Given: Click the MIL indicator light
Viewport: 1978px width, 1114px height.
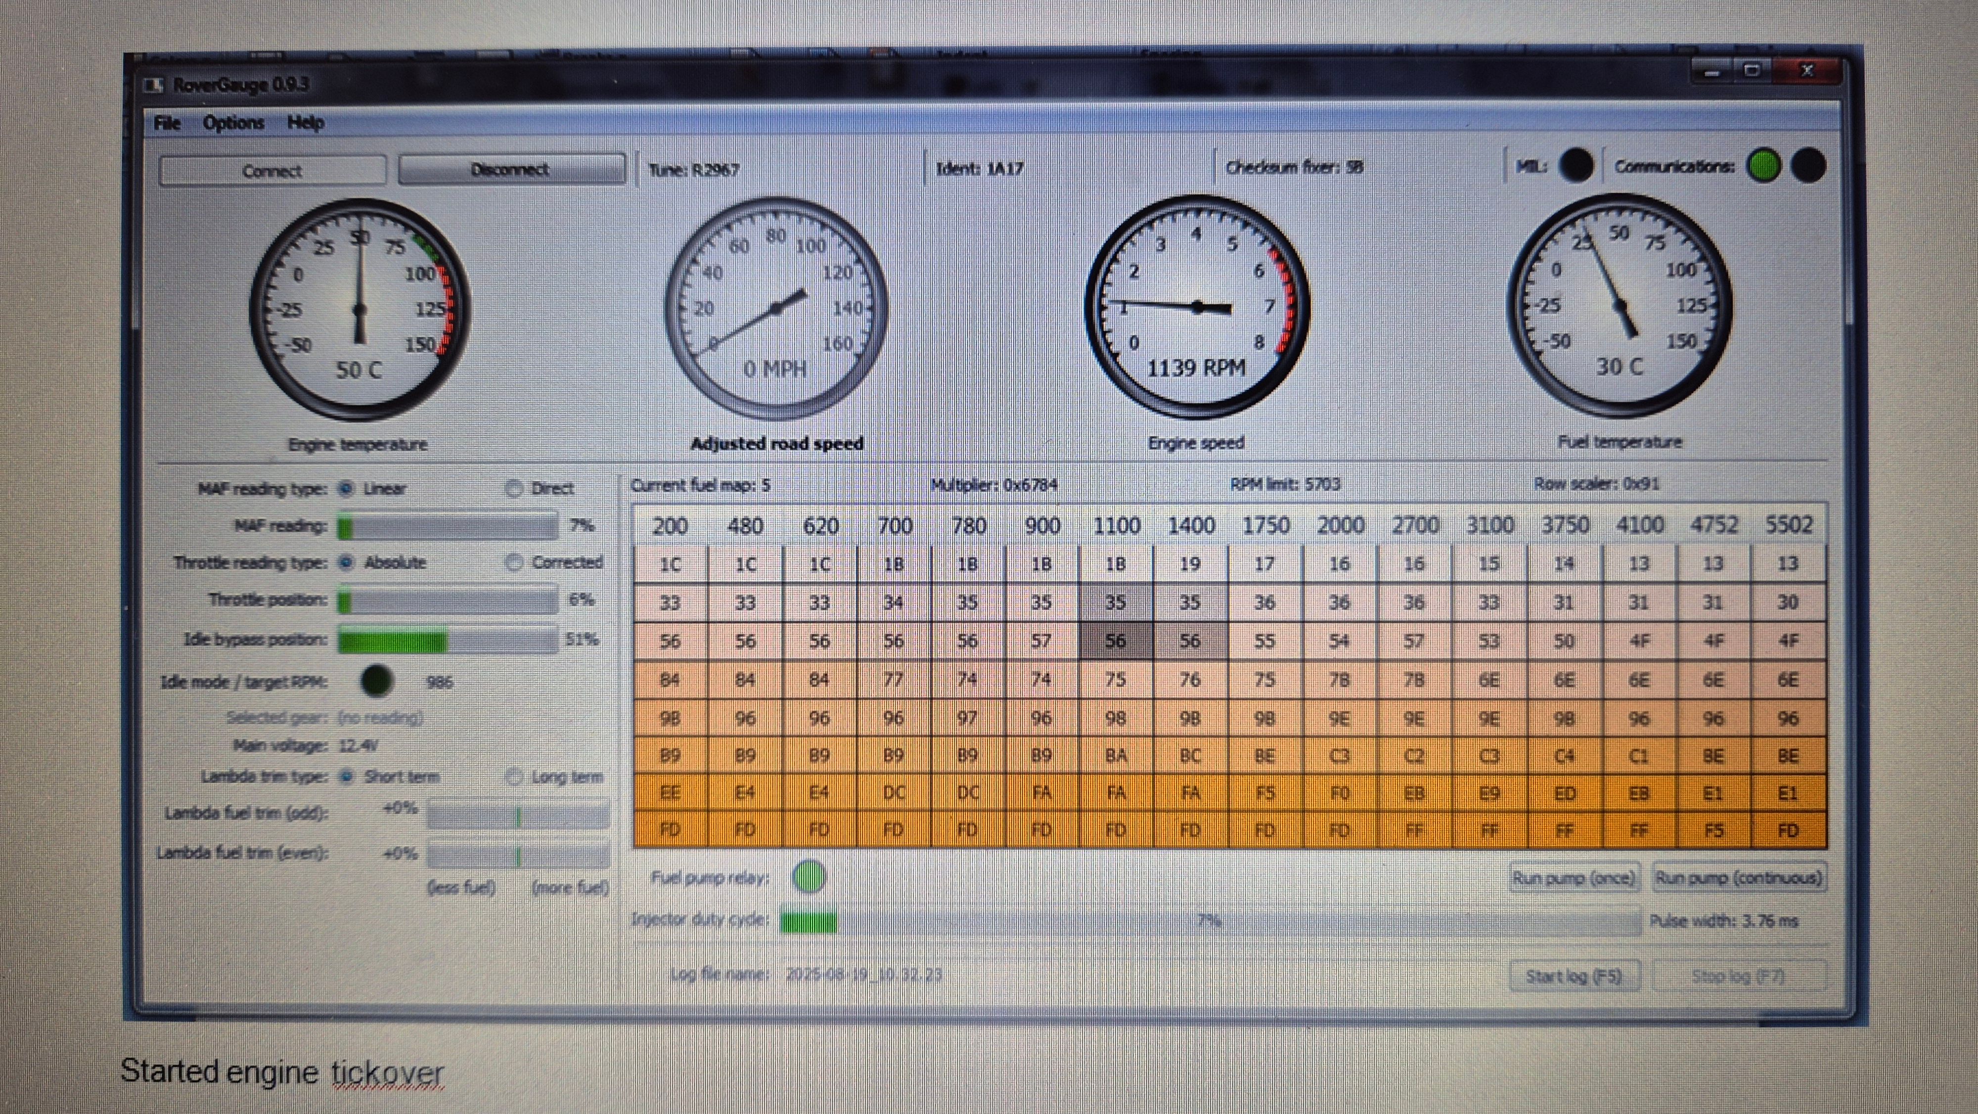Looking at the screenshot, I should coord(1576,165).
